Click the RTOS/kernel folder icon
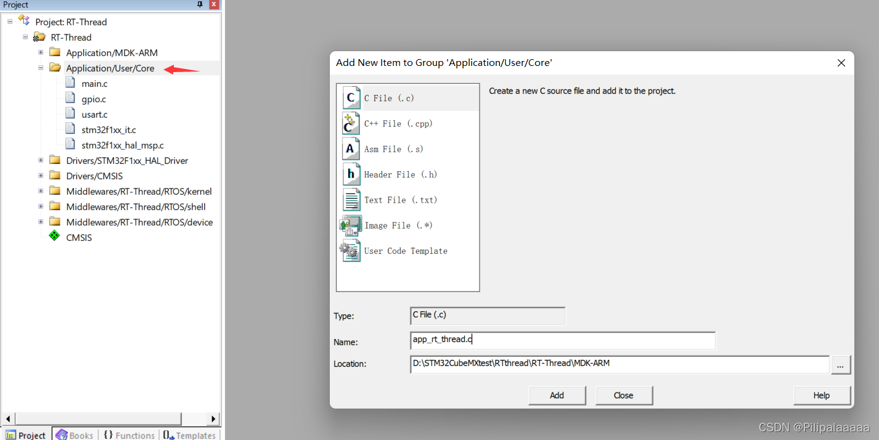 coord(55,191)
